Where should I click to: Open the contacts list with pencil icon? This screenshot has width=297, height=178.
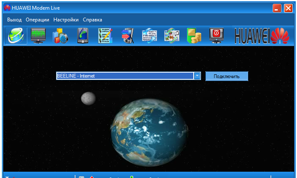click(105, 36)
